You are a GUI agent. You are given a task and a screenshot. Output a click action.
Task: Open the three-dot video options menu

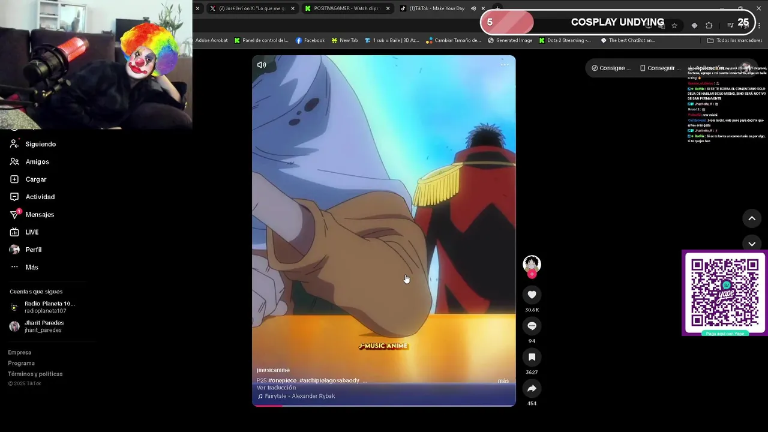pyautogui.click(x=505, y=65)
